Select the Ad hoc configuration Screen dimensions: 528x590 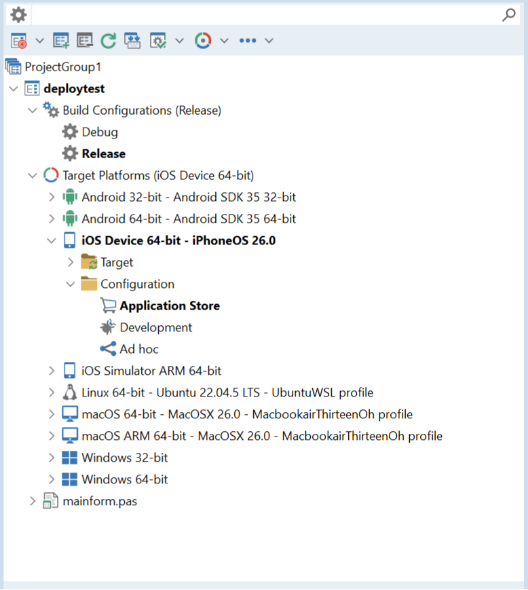139,350
